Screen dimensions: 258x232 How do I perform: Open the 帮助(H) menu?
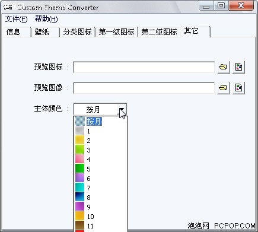(46, 19)
